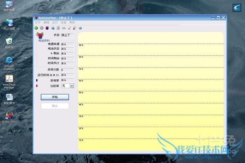Screen dimensions: 245x163
Task: Select the 网上邻居 desktop icon
Action: point(9,24)
